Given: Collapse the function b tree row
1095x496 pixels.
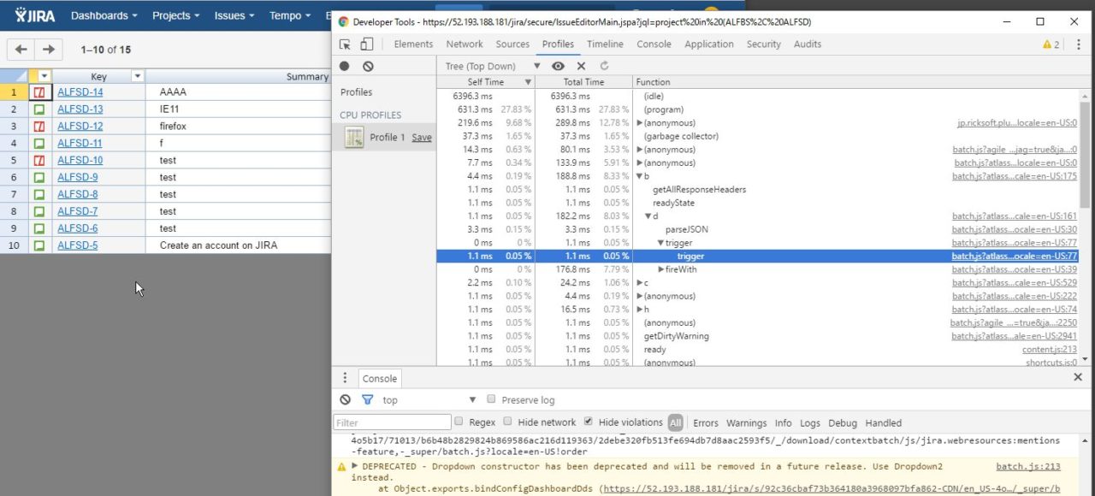Looking at the screenshot, I should coord(640,176).
